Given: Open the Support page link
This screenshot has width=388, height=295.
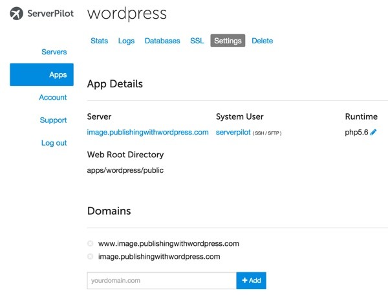Looking at the screenshot, I should [x=53, y=120].
